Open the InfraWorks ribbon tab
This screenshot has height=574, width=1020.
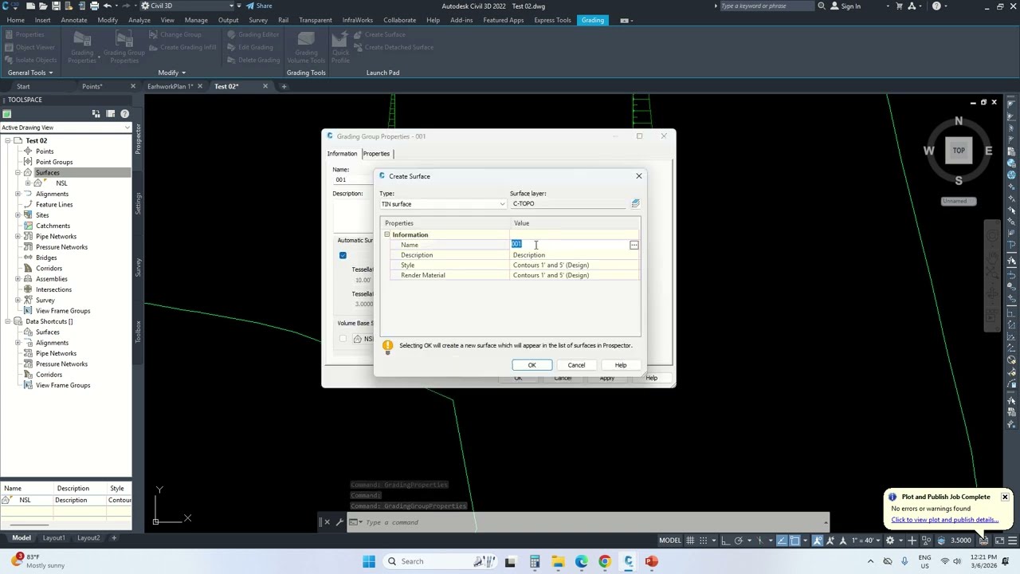point(357,20)
